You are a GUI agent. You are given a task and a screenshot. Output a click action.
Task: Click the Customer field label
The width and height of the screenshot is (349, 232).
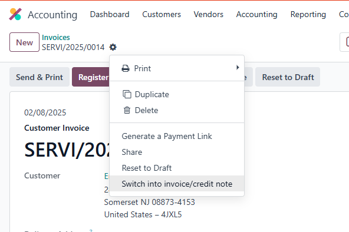(x=42, y=176)
